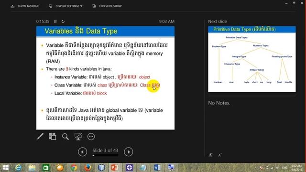The height and width of the screenshot is (172, 306).
Task: Switch to PowerPoint in taskbar
Action: point(115,168)
